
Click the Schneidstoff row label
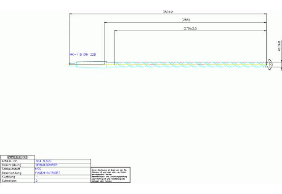pyautogui.click(x=11, y=169)
